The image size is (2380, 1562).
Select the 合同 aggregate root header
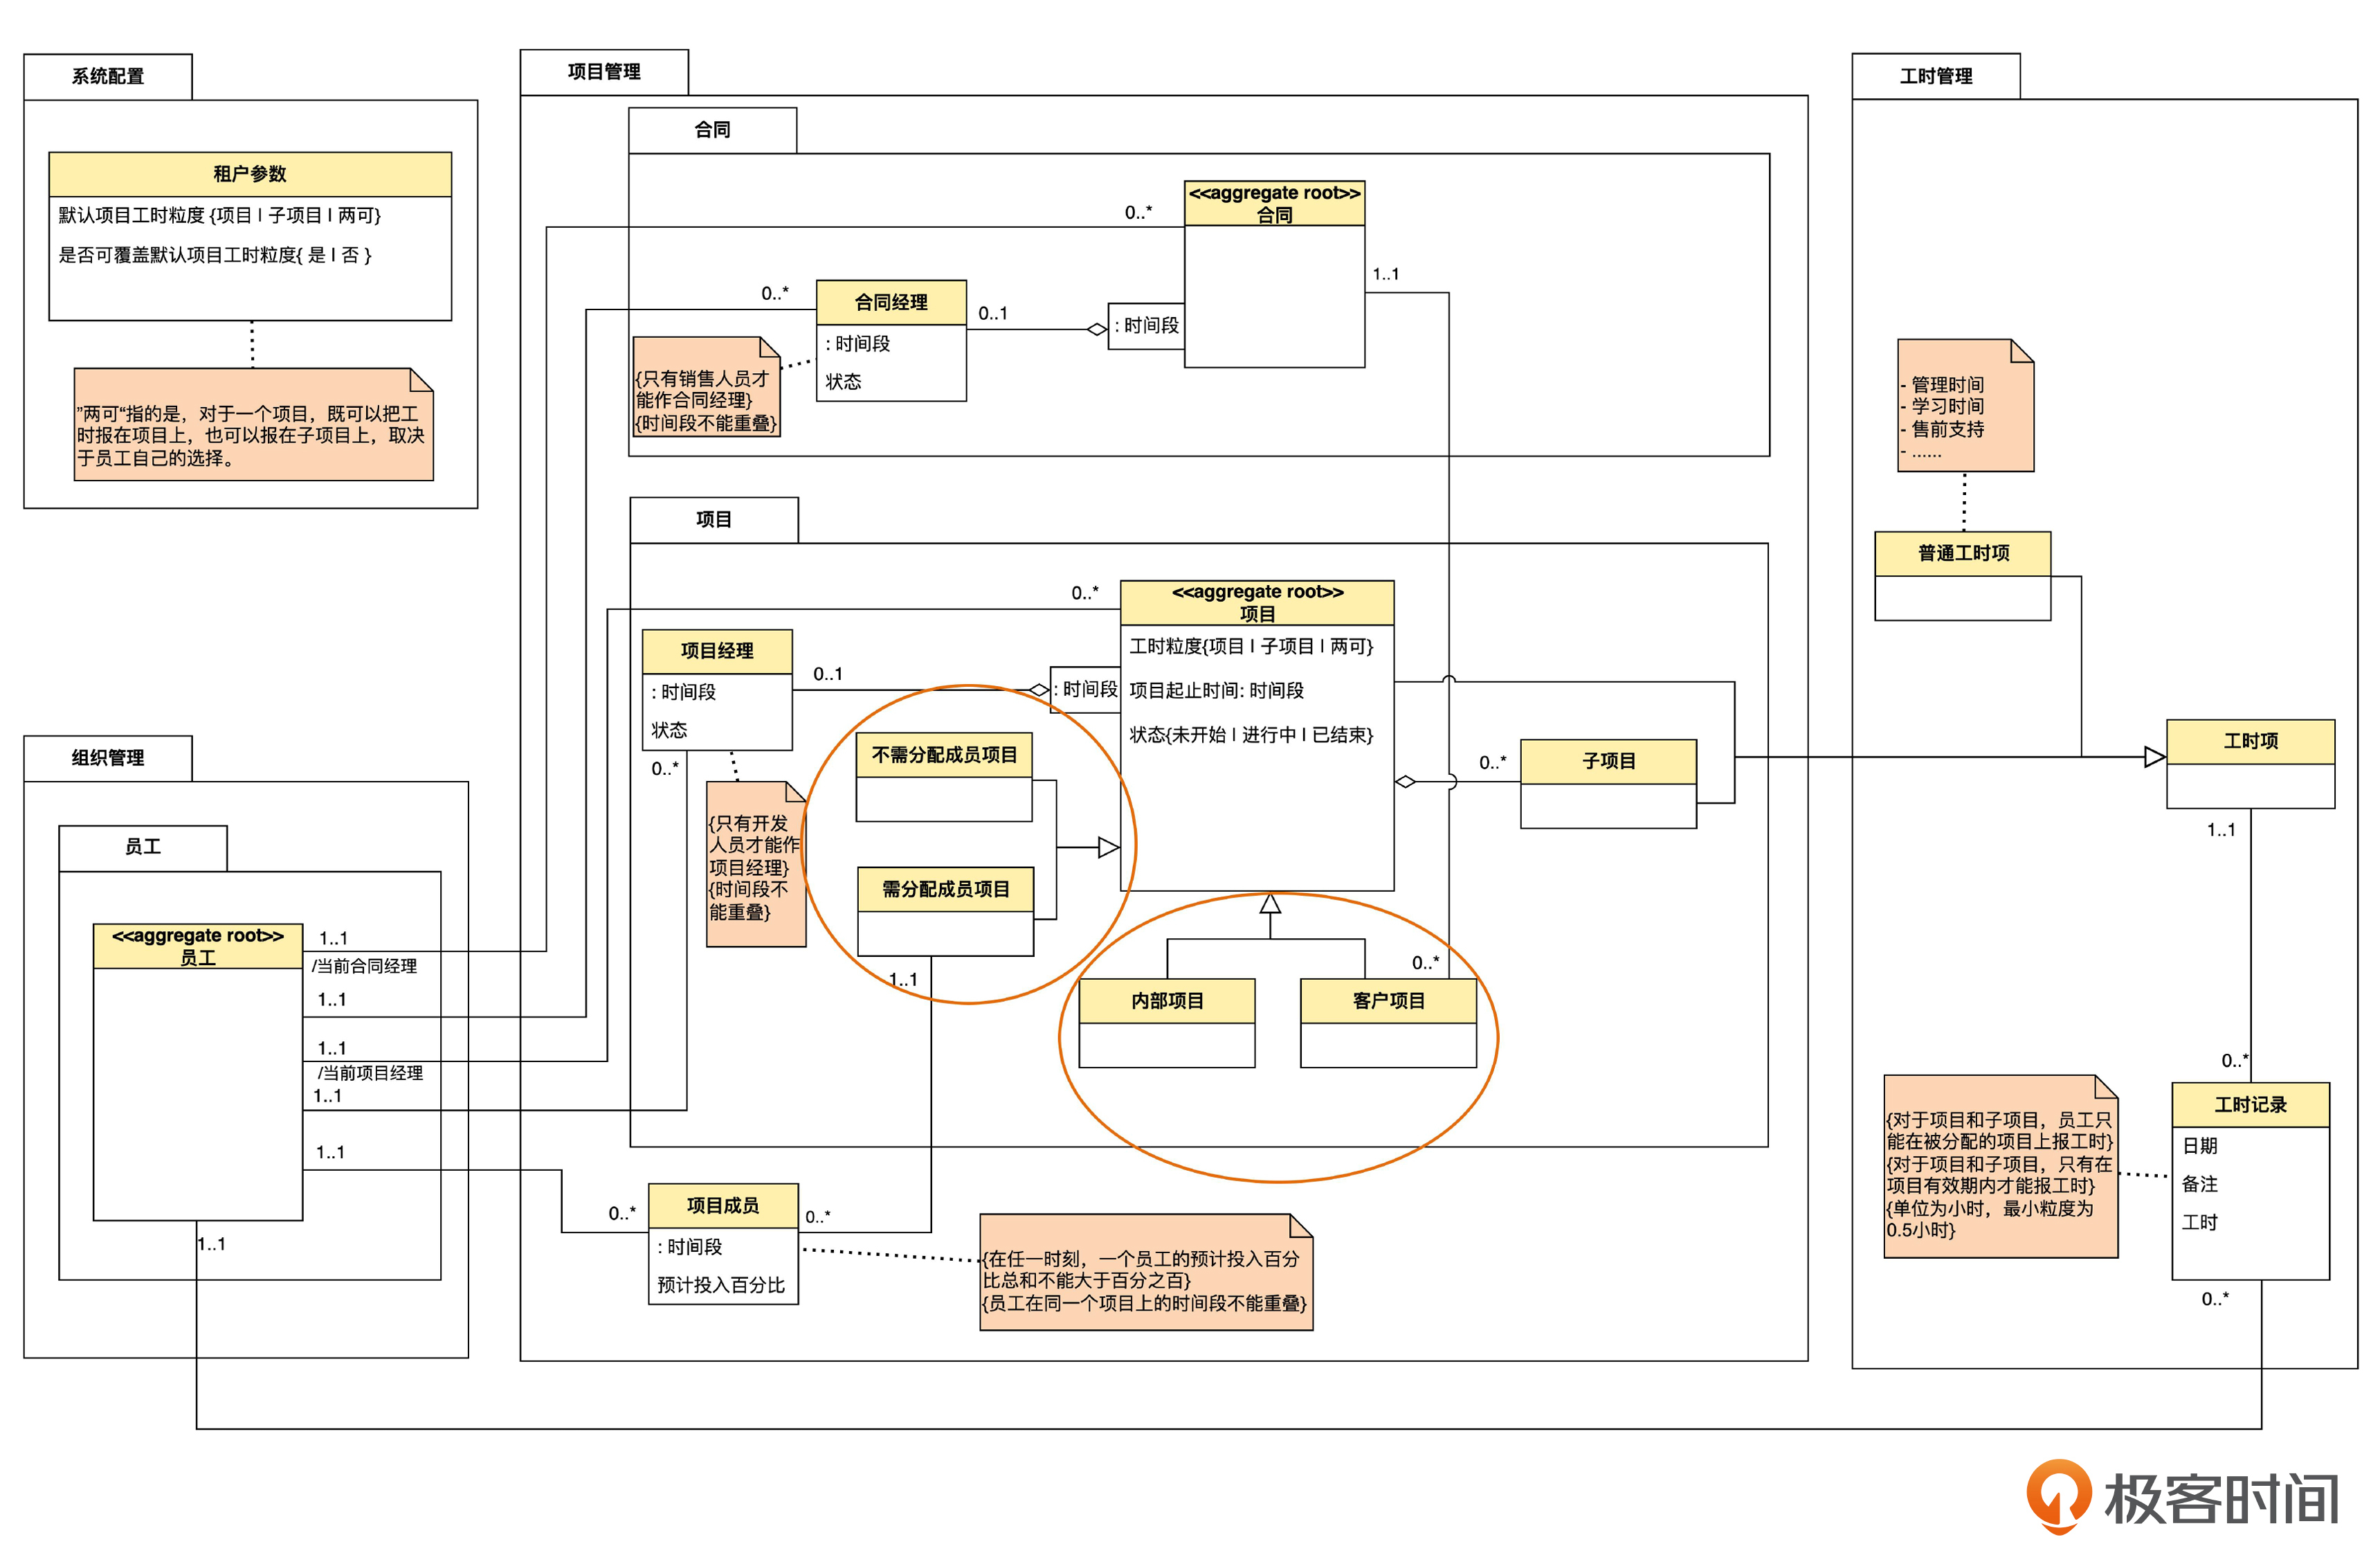pos(1274,204)
